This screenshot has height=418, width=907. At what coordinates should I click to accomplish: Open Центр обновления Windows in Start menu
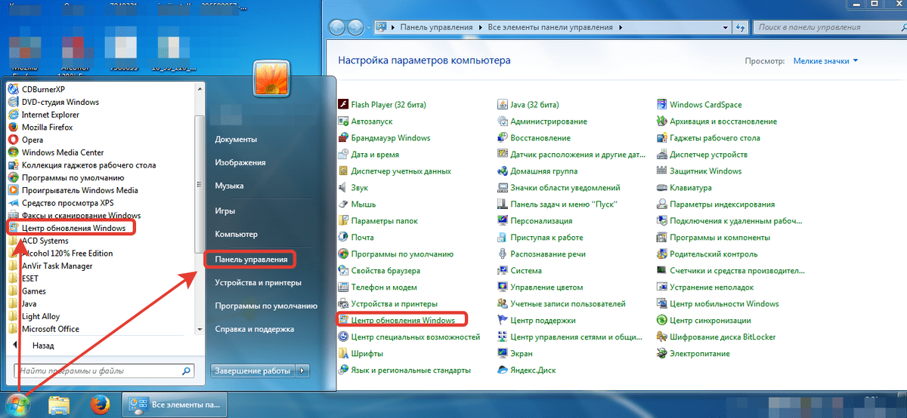point(67,228)
